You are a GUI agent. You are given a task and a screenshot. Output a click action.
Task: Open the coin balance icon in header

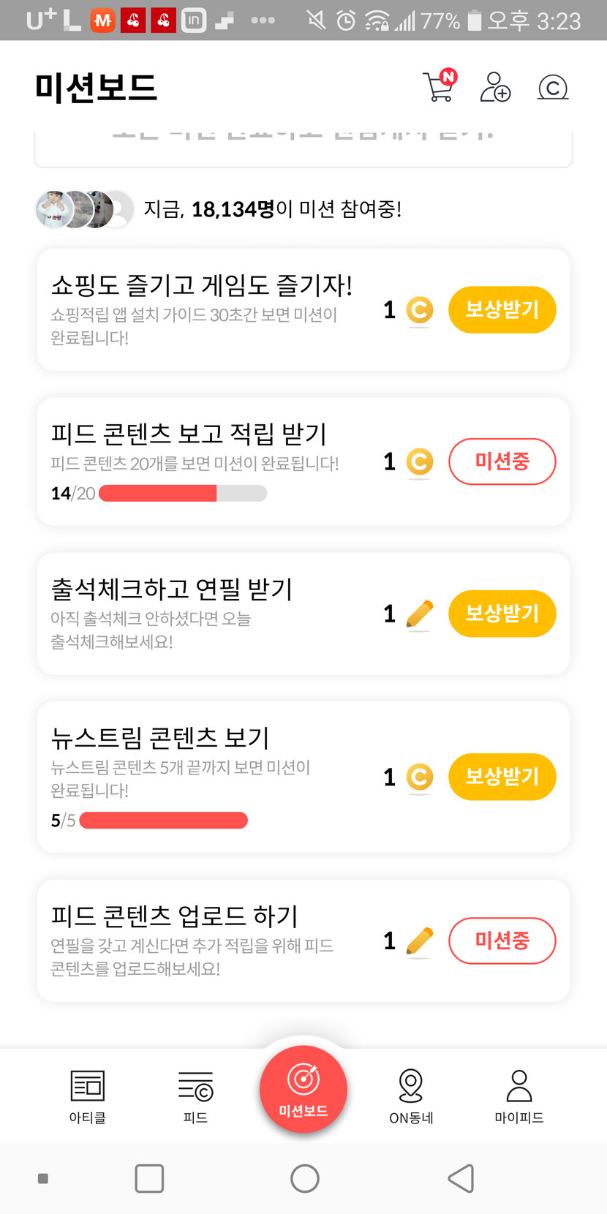pyautogui.click(x=552, y=88)
